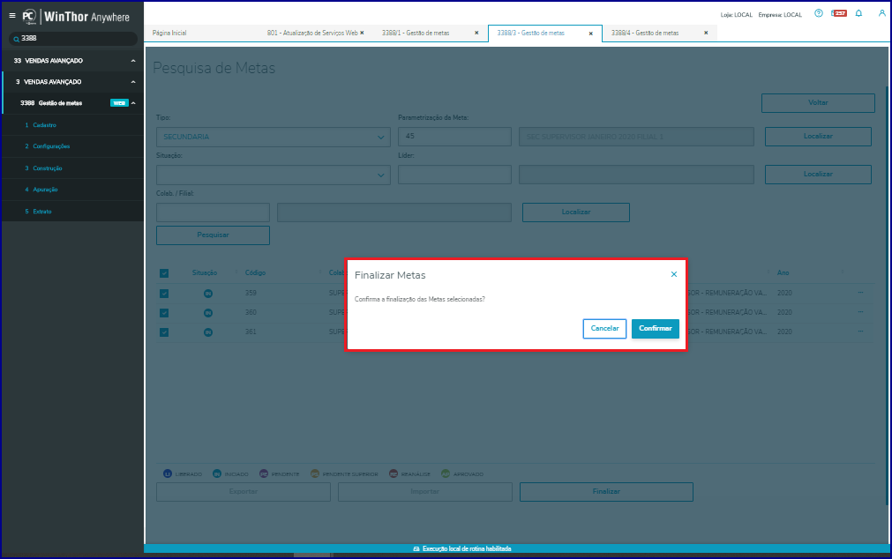This screenshot has height=559, width=892.
Task: Click Localizar next to Colab. / Filial
Action: point(576,212)
